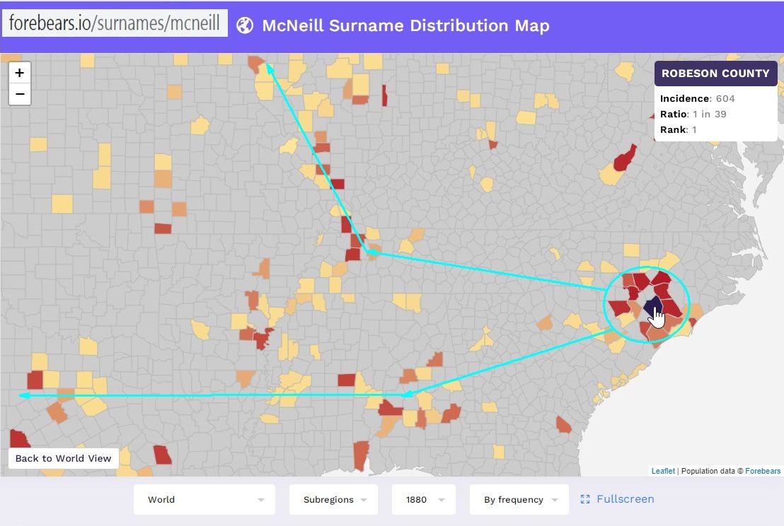Screen dimensions: 784x526
Task: Open the 1880 year dropdown
Action: click(x=423, y=500)
